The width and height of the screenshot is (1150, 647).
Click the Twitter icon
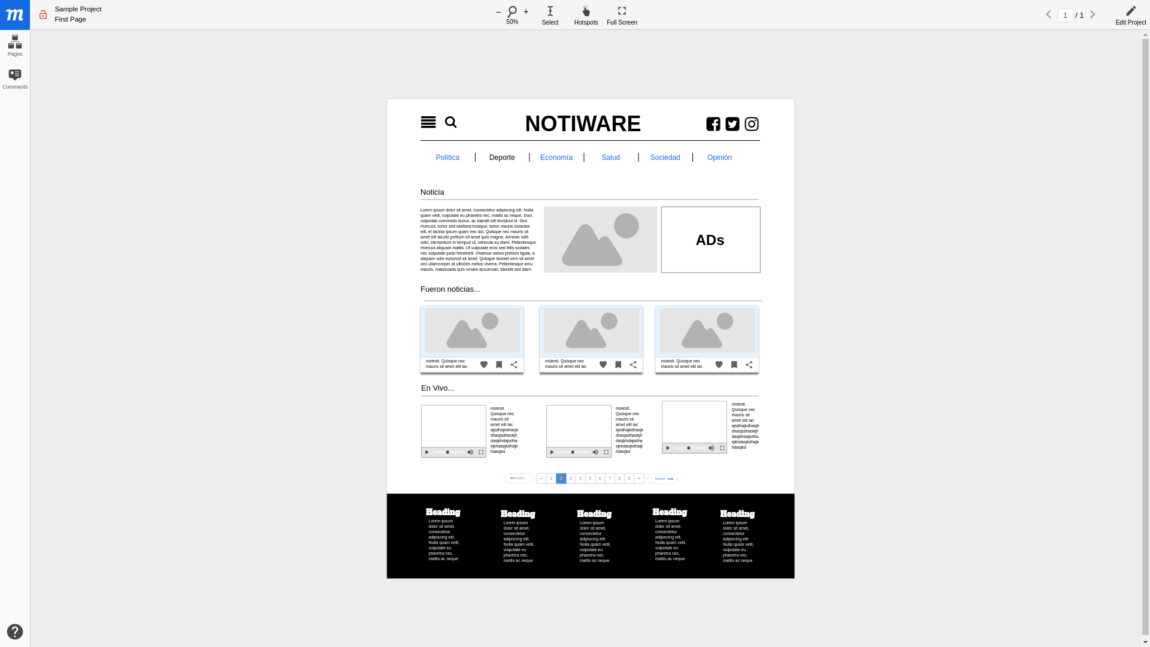733,124
